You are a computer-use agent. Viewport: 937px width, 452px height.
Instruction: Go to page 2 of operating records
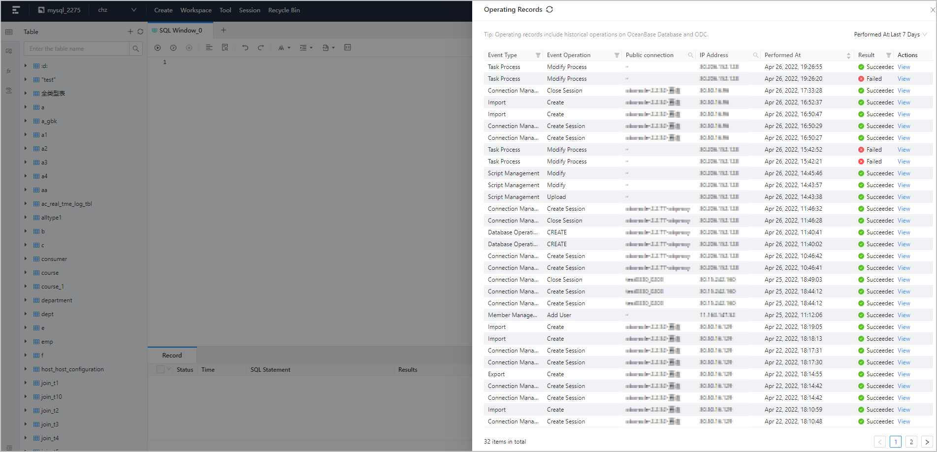point(911,442)
